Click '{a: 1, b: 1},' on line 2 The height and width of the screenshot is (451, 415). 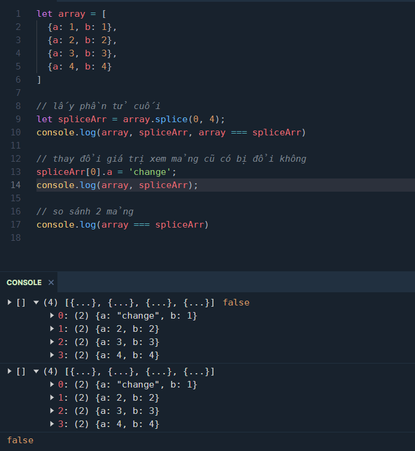point(82,27)
